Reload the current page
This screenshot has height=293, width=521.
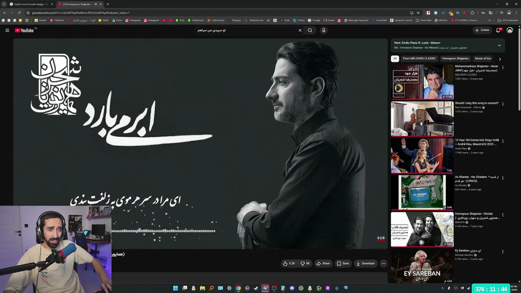point(19,13)
